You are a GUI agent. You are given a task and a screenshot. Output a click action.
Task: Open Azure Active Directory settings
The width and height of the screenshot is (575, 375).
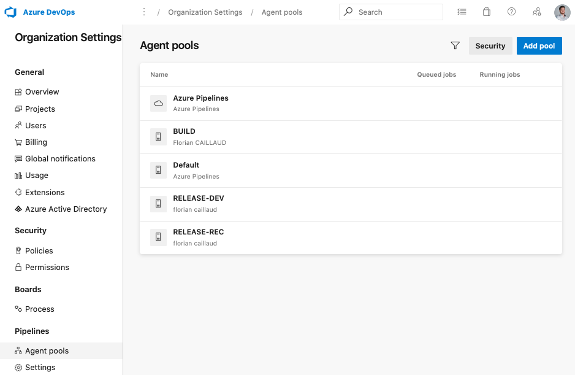point(66,209)
